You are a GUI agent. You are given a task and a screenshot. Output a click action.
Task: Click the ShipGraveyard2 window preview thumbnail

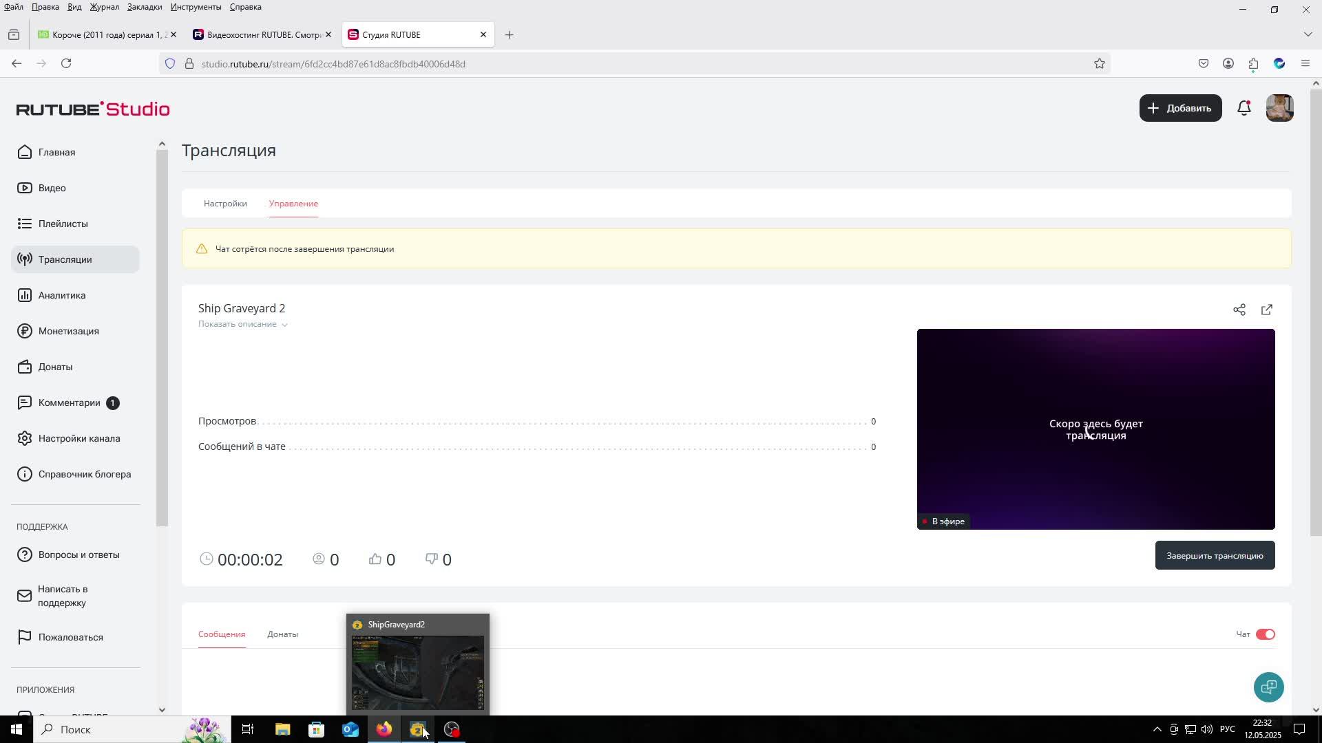(x=417, y=671)
